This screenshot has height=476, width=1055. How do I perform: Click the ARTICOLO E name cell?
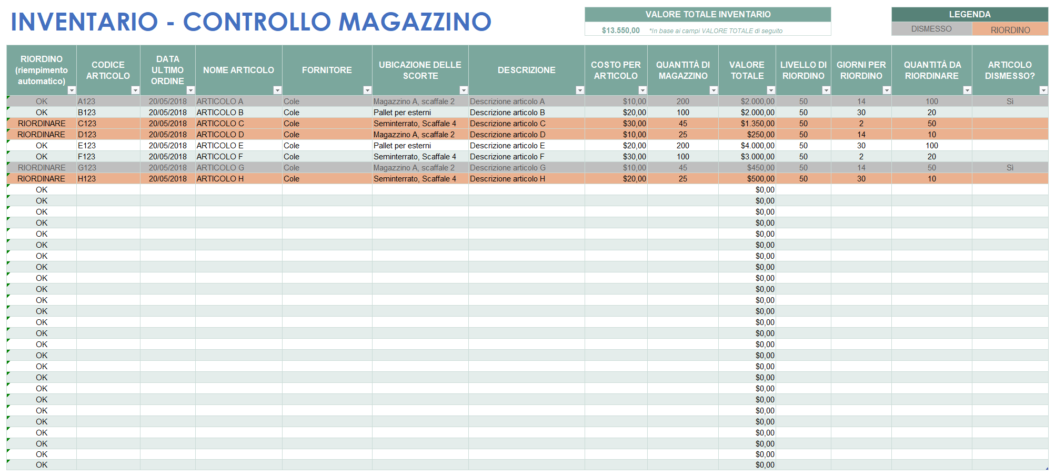(238, 145)
